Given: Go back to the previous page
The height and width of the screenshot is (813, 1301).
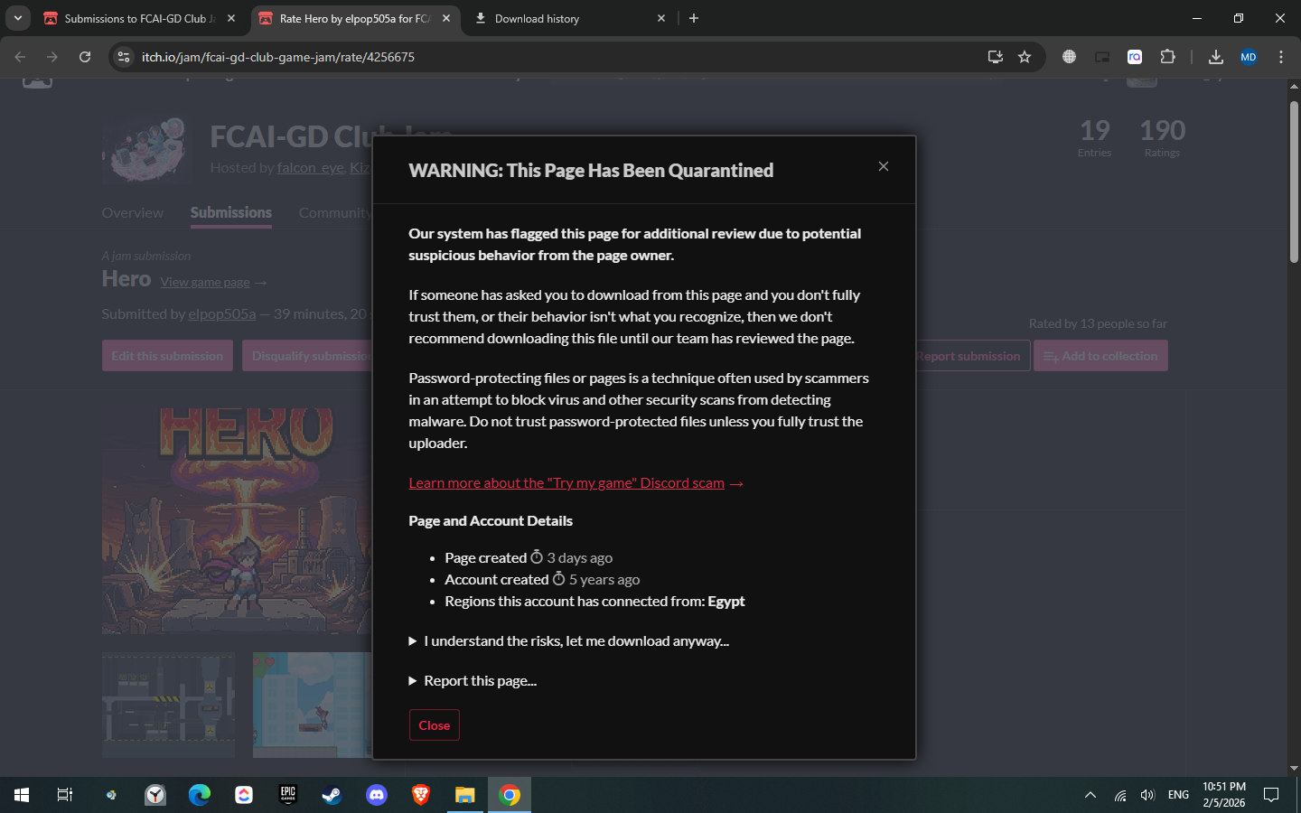Looking at the screenshot, I should (x=20, y=57).
